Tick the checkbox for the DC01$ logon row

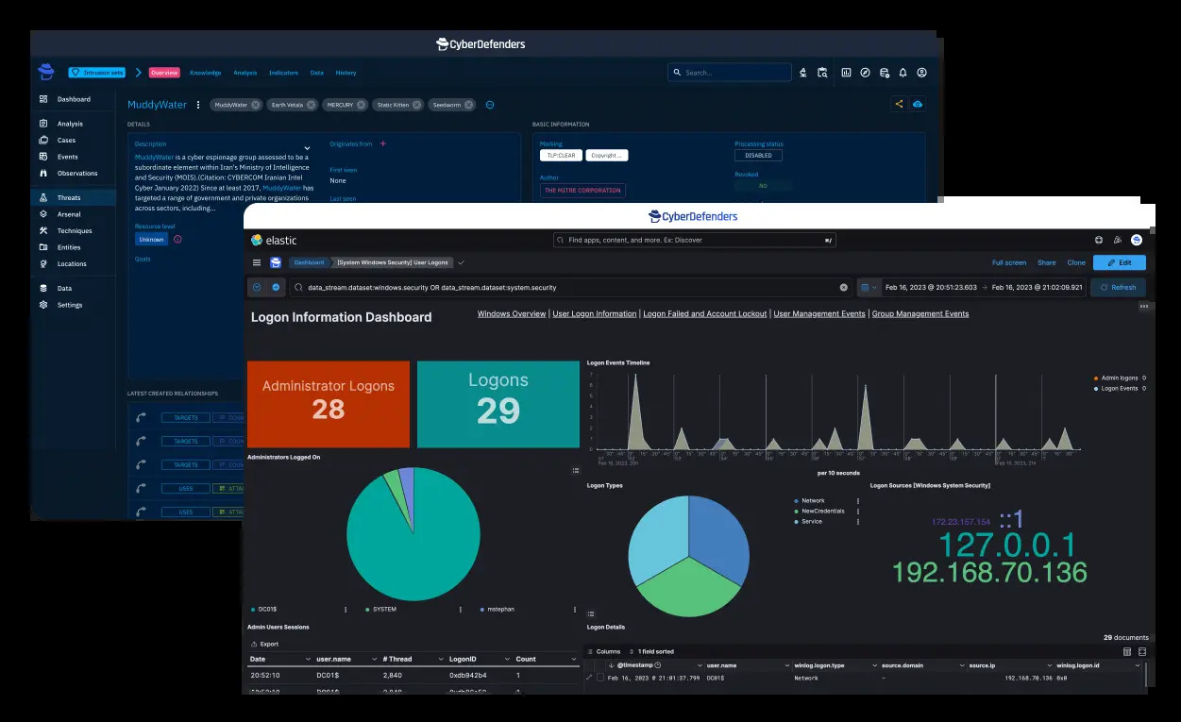pos(600,678)
